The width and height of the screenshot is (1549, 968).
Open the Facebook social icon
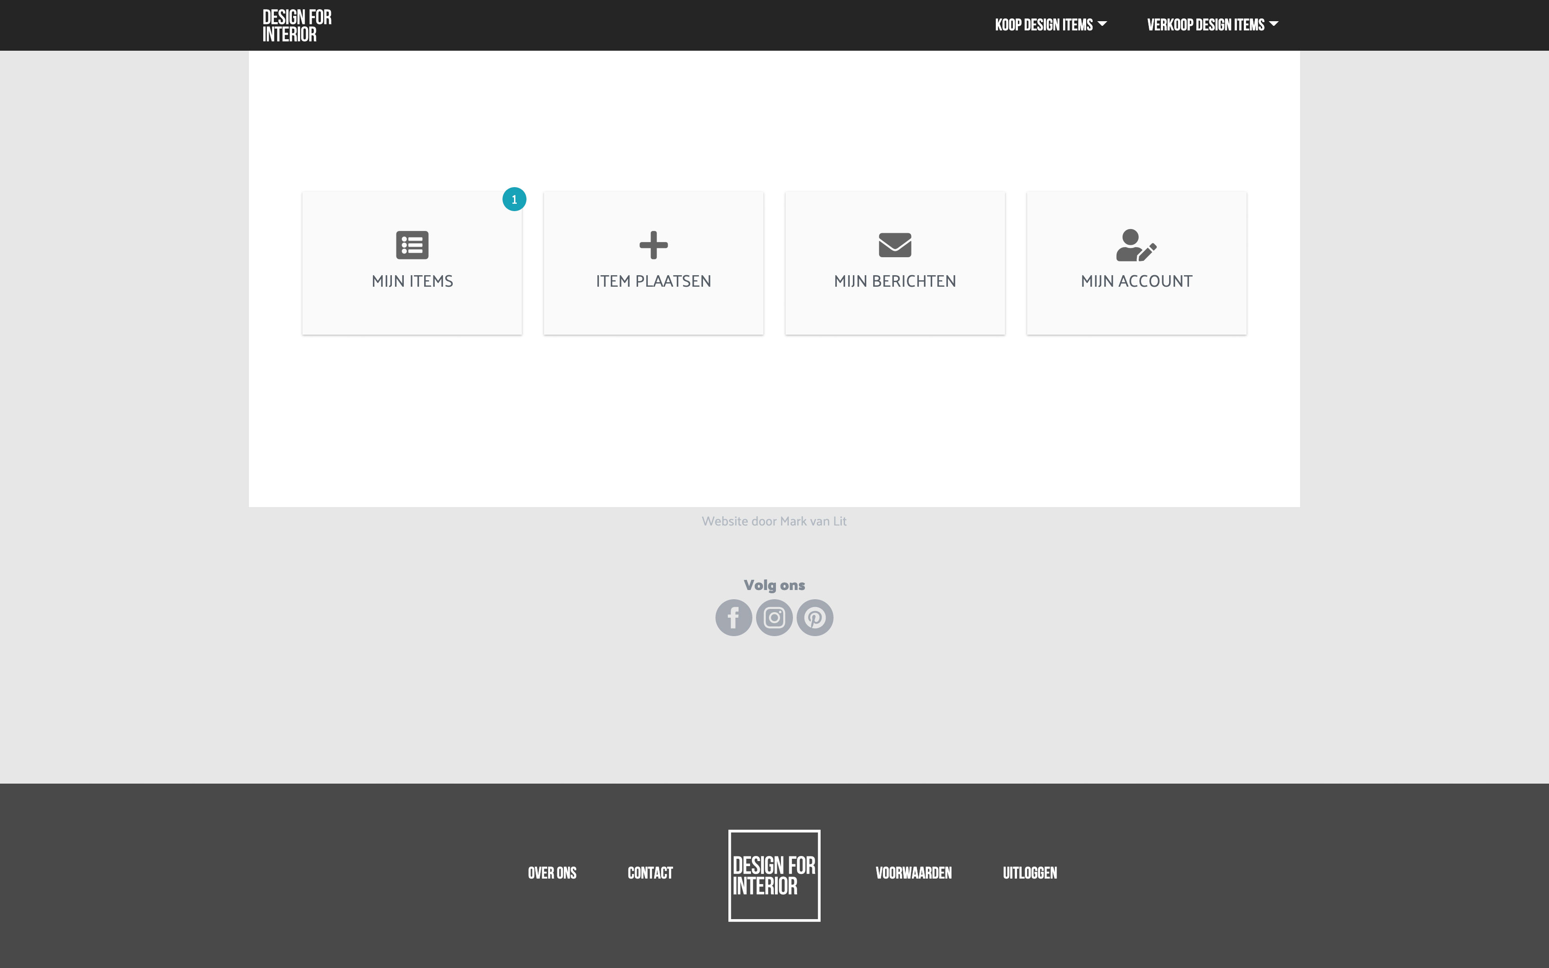click(733, 618)
